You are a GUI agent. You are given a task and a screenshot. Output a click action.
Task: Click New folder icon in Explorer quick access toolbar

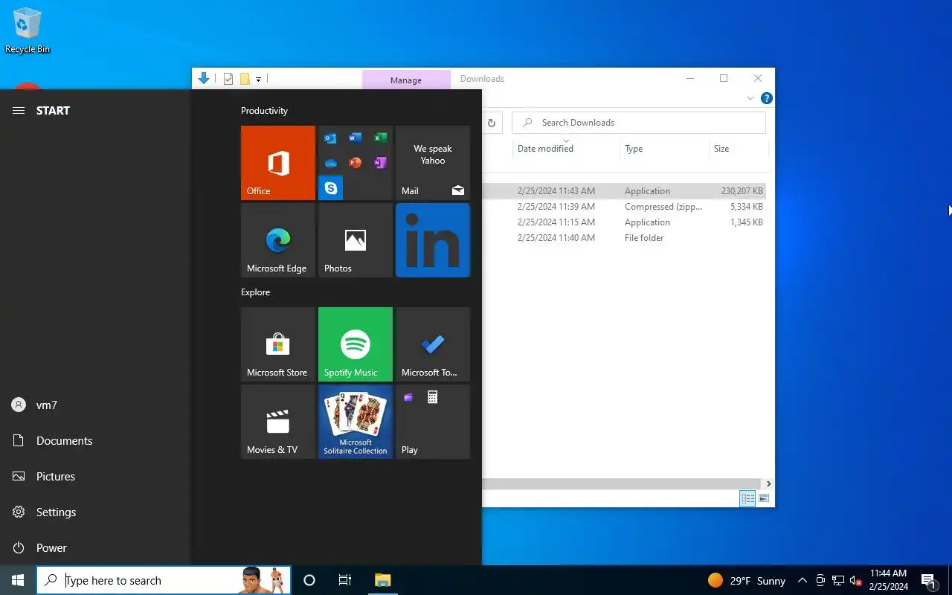[244, 79]
